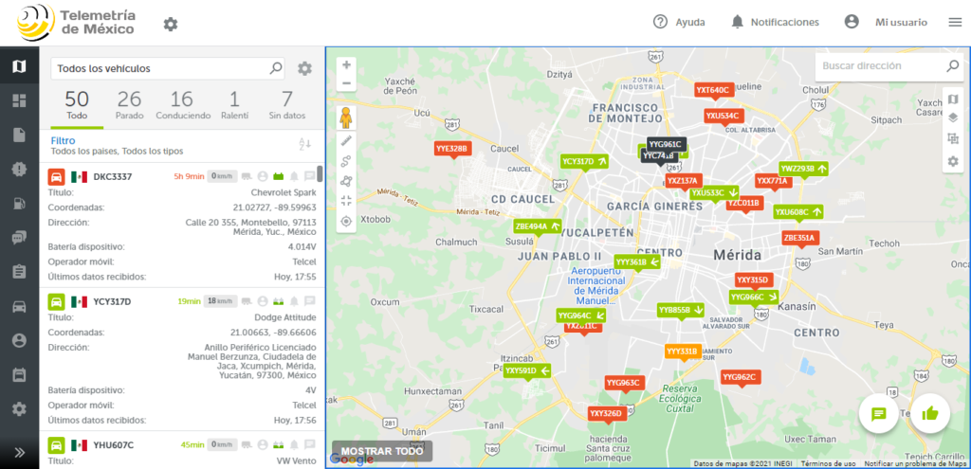The image size is (971, 469).
Task: Select map marker YXY591D
Action: pos(527,371)
